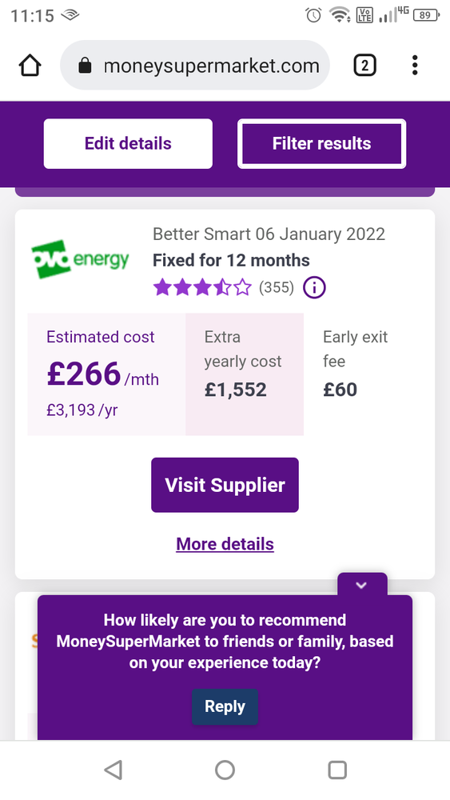
Task: Tap Android back navigation triangle
Action: (x=113, y=770)
